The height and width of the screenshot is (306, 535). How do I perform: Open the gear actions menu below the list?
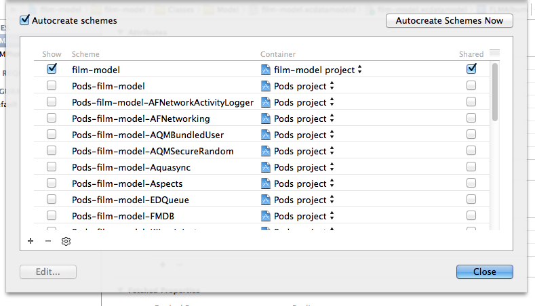pyautogui.click(x=66, y=241)
